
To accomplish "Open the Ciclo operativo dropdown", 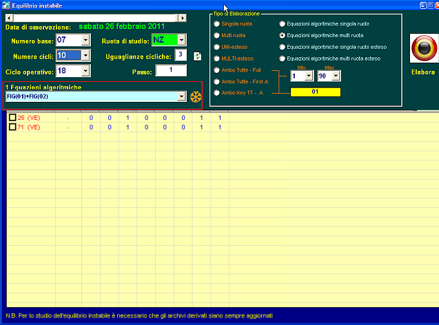I will [x=85, y=71].
